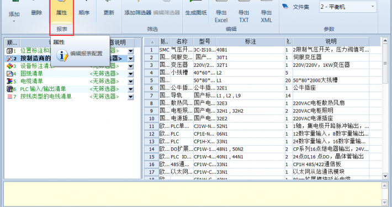Open filter dropdown for 设备标注清单 row
The width and height of the screenshot is (392, 207).
pyautogui.click(x=130, y=66)
